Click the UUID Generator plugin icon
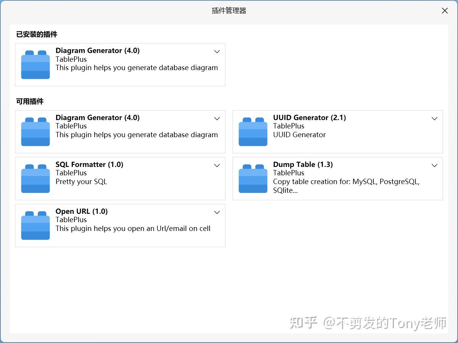The width and height of the screenshot is (458, 343). [253, 131]
